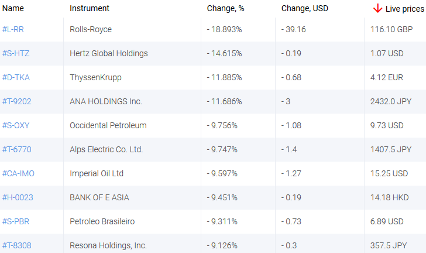Sort by Change, % column header

[224, 8]
